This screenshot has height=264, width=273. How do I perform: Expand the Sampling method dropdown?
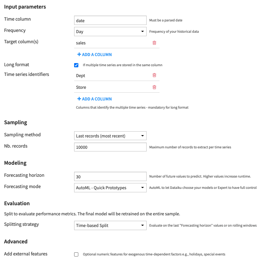(x=110, y=136)
